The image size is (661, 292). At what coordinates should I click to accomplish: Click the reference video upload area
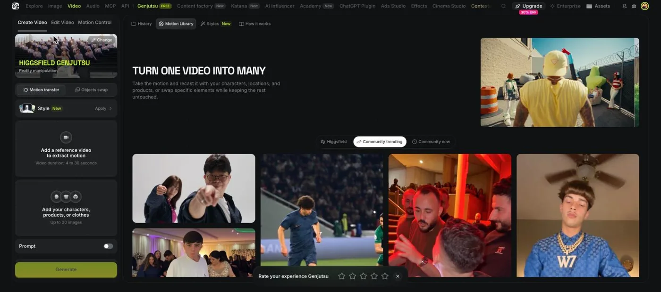tap(66, 149)
